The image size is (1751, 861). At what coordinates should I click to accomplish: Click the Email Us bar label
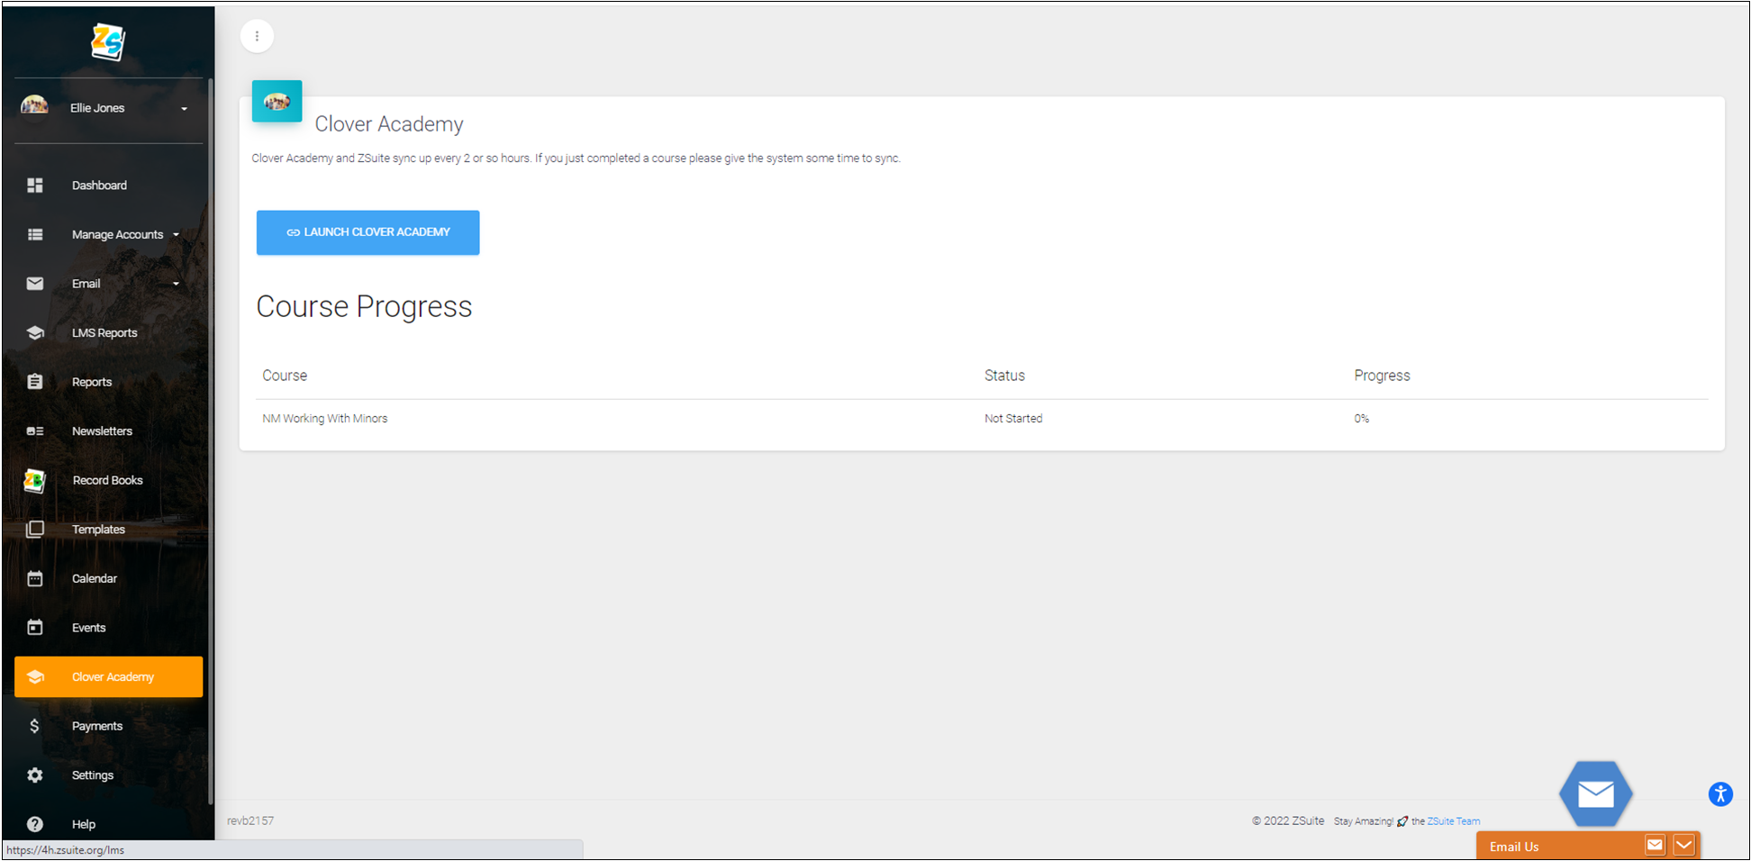[x=1513, y=847]
